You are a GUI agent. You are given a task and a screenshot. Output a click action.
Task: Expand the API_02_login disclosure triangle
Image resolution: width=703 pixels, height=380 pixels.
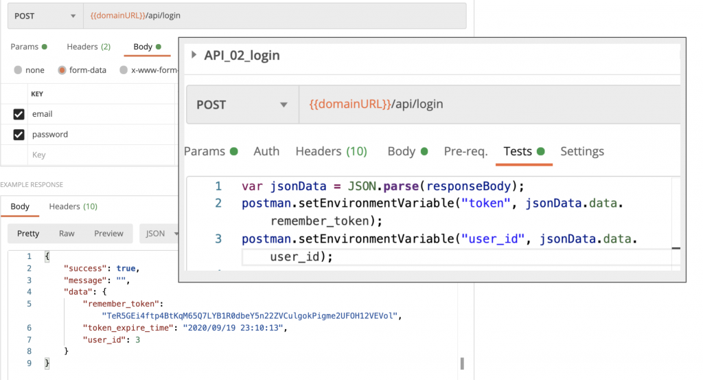pos(194,55)
